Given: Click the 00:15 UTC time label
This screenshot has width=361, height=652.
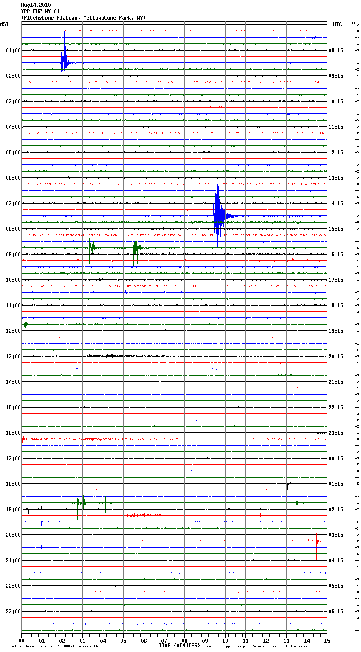Looking at the screenshot, I should coord(336,459).
